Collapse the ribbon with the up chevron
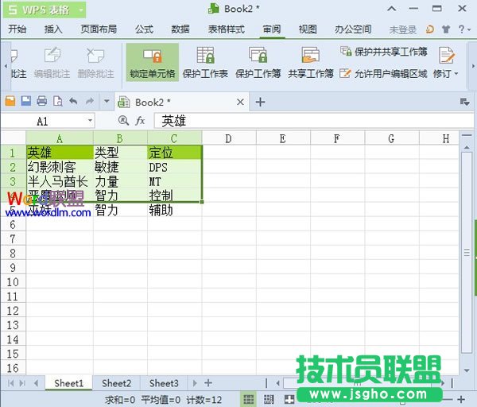 pyautogui.click(x=391, y=9)
